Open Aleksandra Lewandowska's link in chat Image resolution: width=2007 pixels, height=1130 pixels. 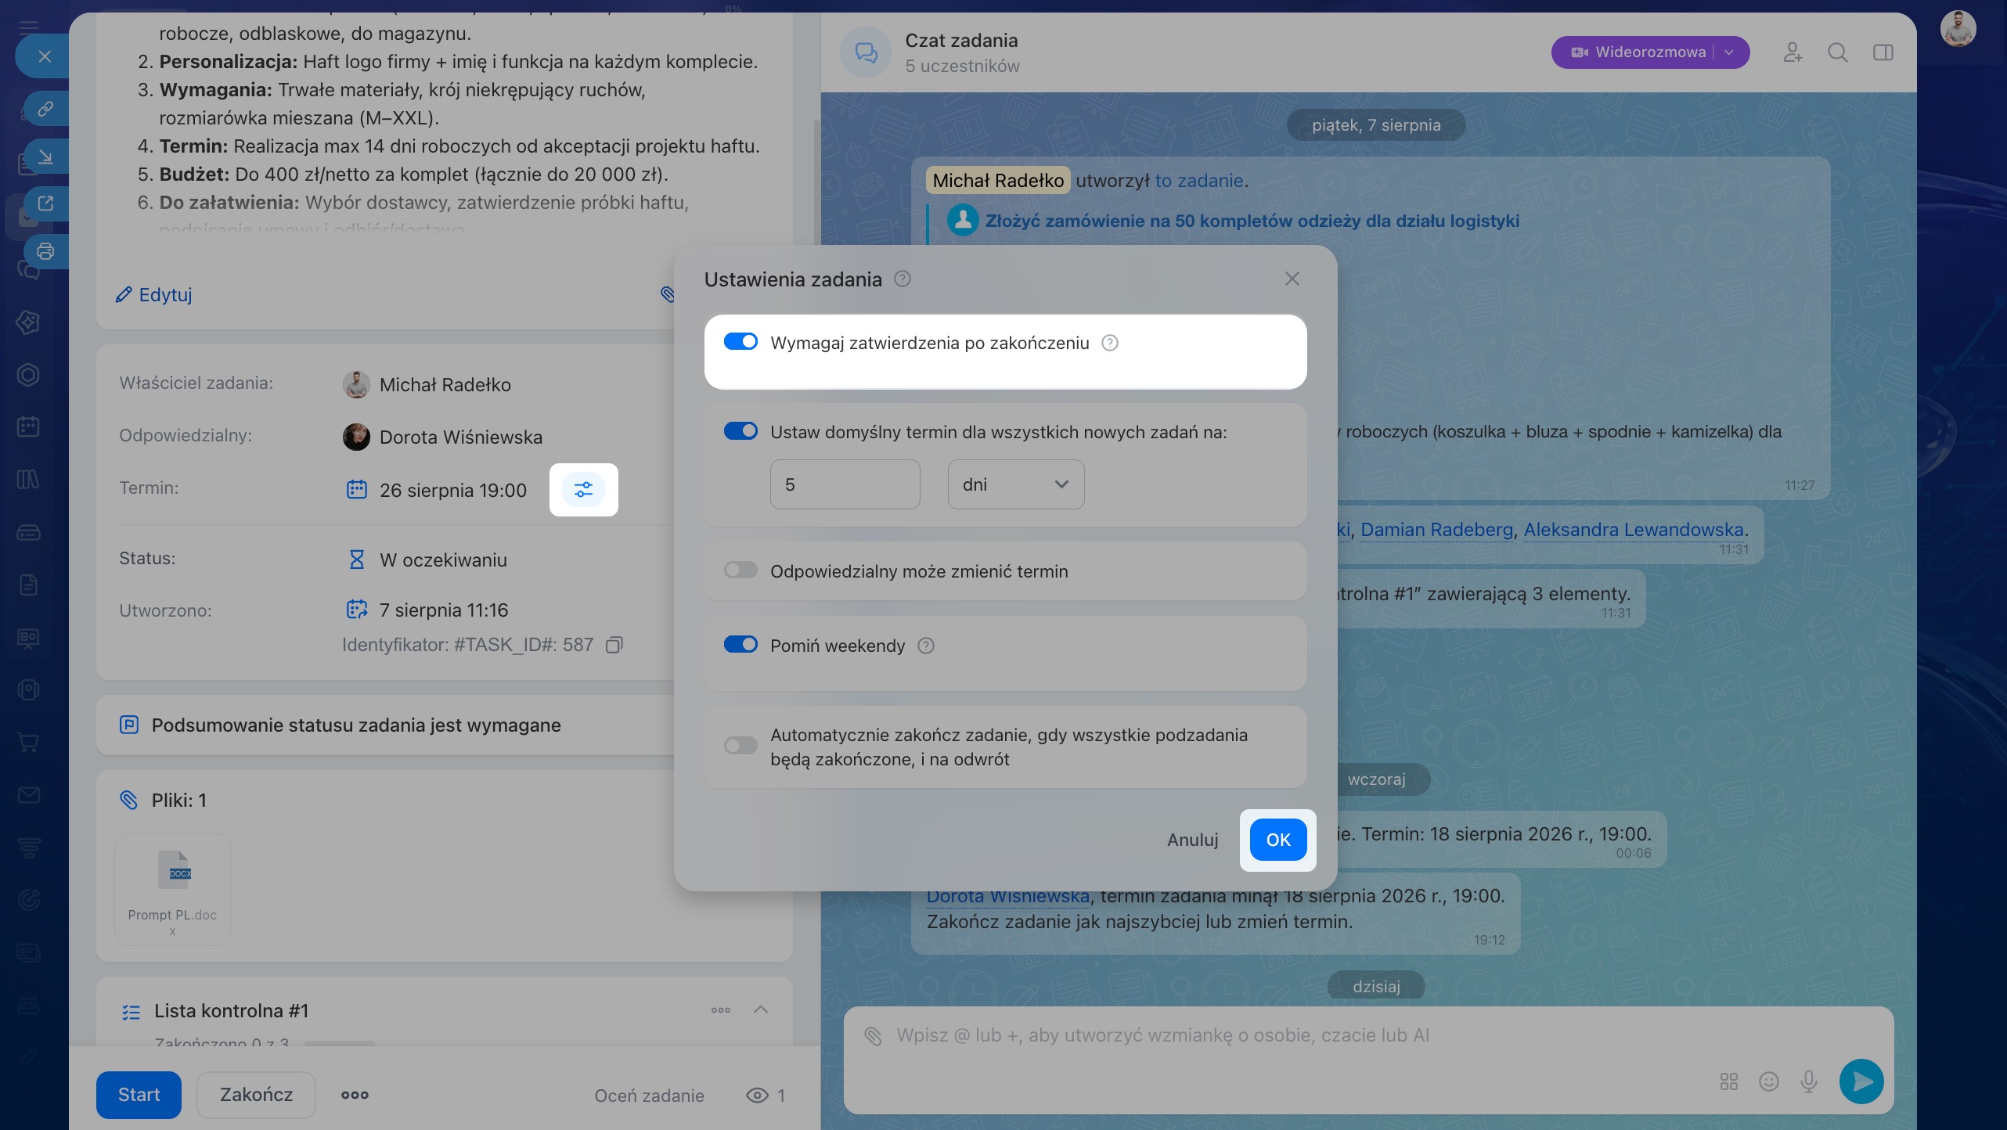pyautogui.click(x=1634, y=530)
